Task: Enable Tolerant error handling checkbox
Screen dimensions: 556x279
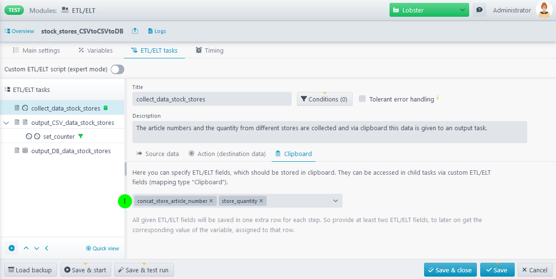Action: [362, 99]
